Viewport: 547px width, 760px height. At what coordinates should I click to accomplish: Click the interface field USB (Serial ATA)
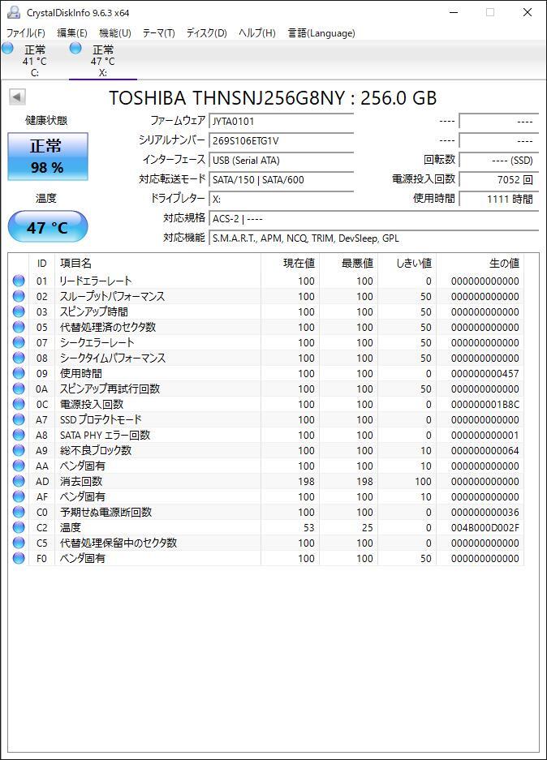pyautogui.click(x=282, y=160)
